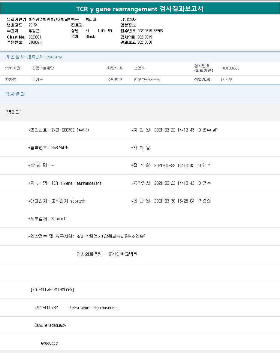The image size is (280, 353).
Task: Select the 접수번호 value 20210319-66563
Action: pyautogui.click(x=150, y=31)
